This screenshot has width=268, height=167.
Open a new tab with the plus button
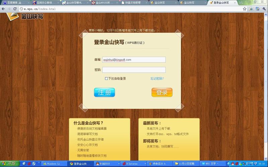tap(241, 3)
